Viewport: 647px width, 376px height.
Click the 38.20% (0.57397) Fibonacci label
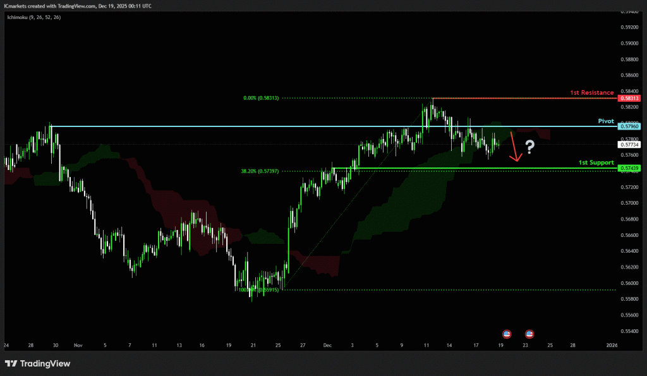coord(260,171)
